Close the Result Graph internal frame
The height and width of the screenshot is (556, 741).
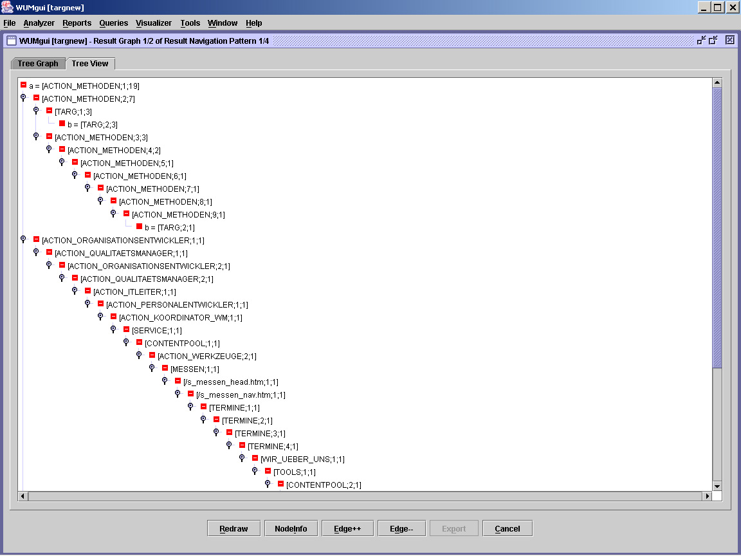(729, 40)
